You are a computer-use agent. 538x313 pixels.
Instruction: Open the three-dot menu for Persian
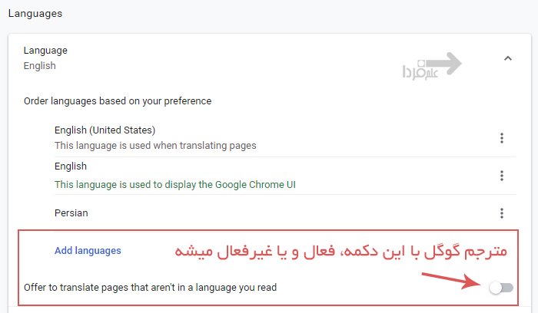[501, 213]
